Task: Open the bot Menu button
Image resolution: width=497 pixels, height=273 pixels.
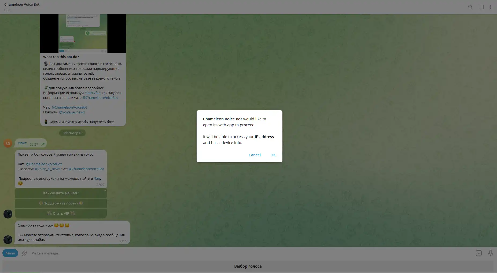Action: pyautogui.click(x=10, y=253)
